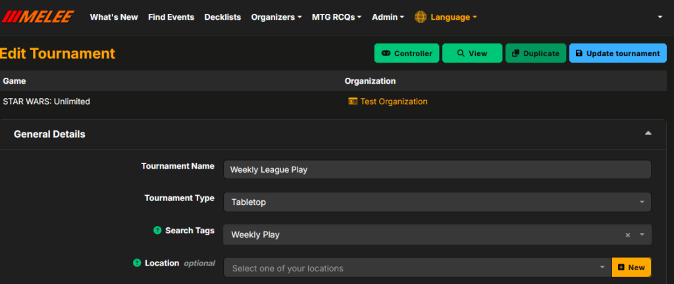Image resolution: width=674 pixels, height=284 pixels.
Task: Open the Organizers menu
Action: click(276, 17)
